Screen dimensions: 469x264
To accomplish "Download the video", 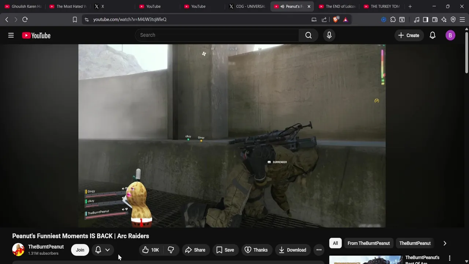I will pos(292,250).
